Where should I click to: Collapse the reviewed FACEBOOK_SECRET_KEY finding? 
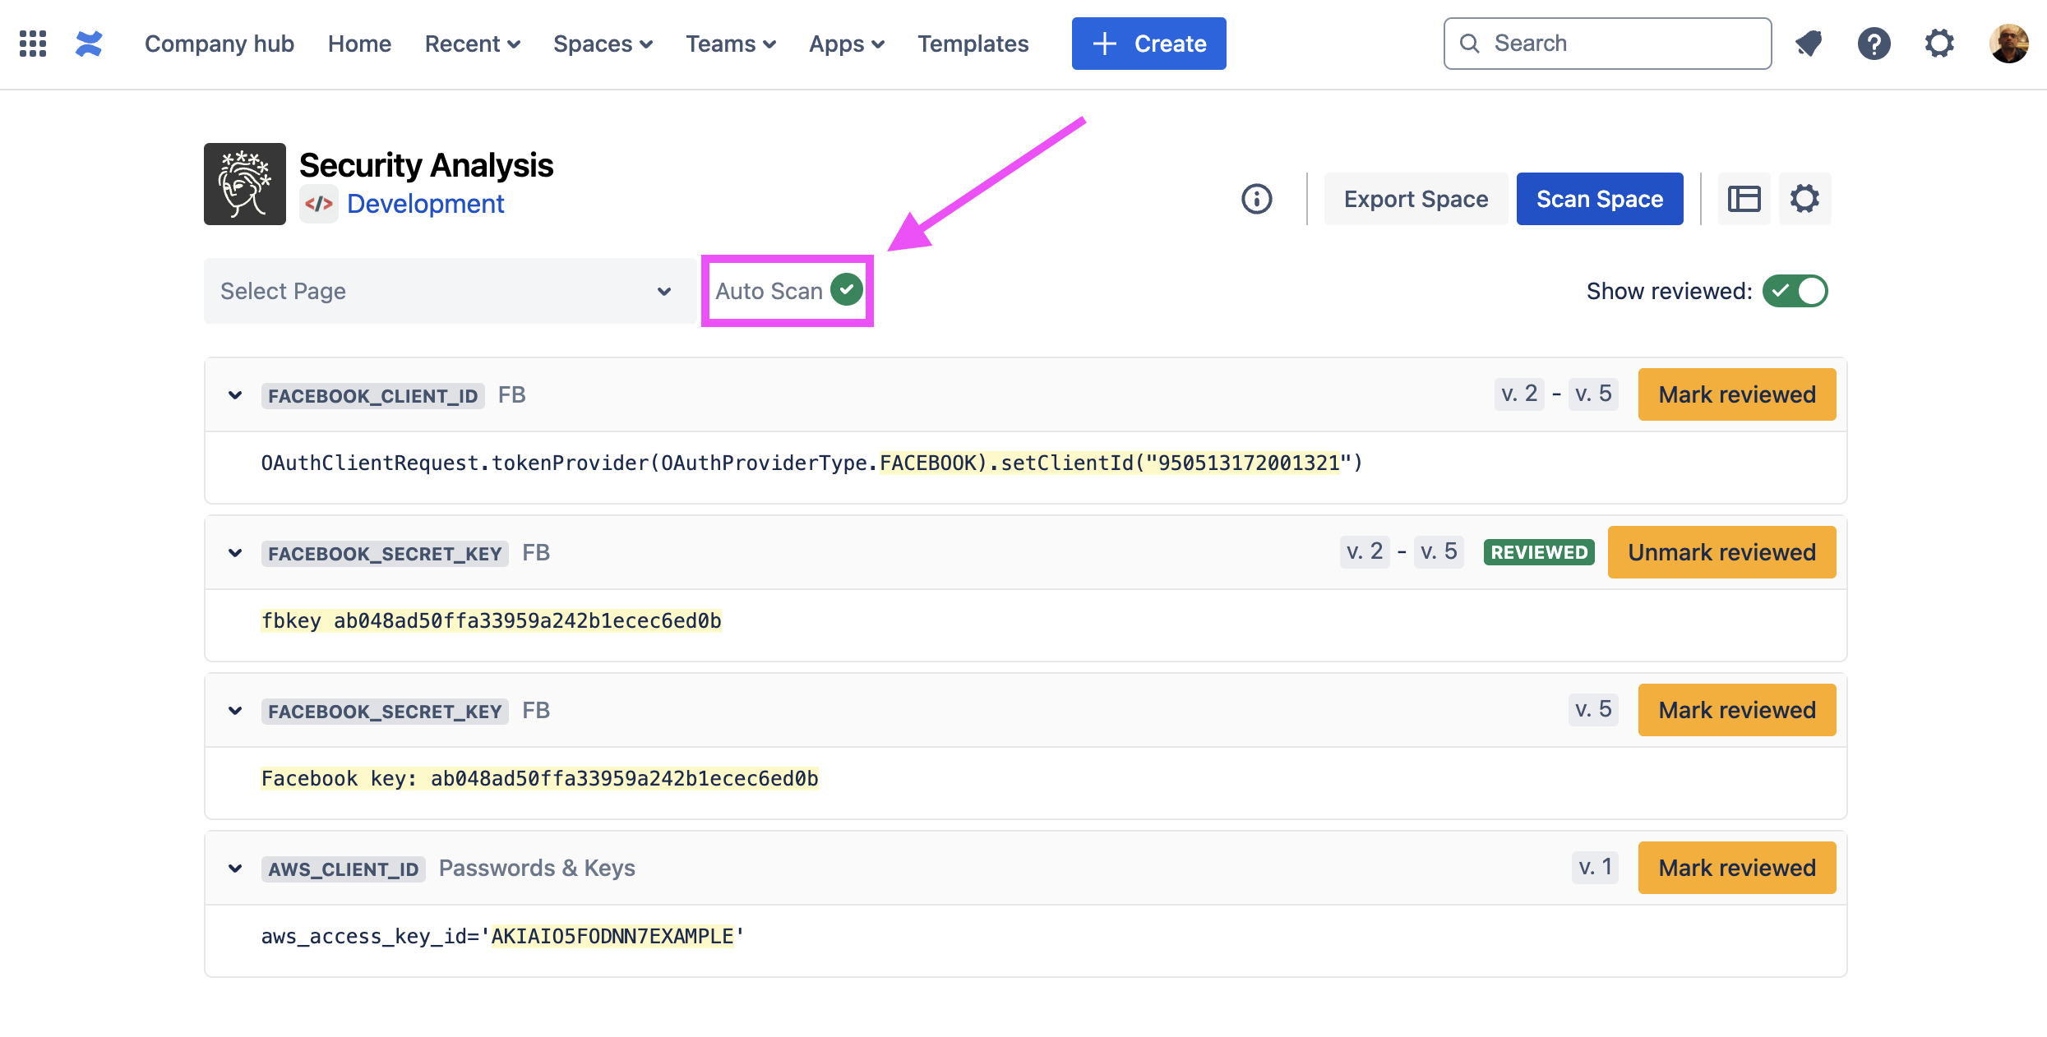tap(235, 553)
